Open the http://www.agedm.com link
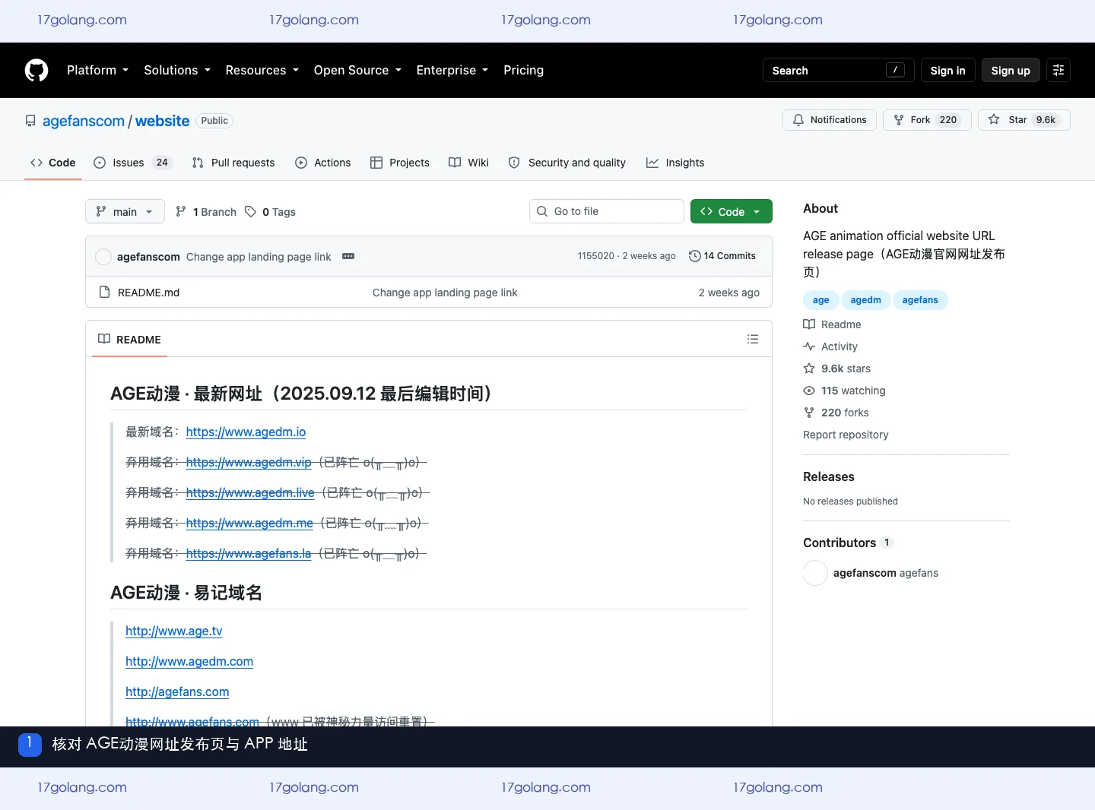Viewport: 1095px width, 810px height. pos(189,661)
